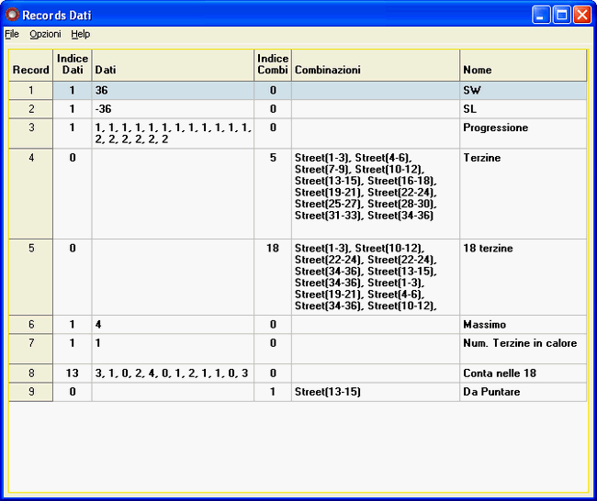
Task: Click the Nome column header
Action: click(x=523, y=70)
